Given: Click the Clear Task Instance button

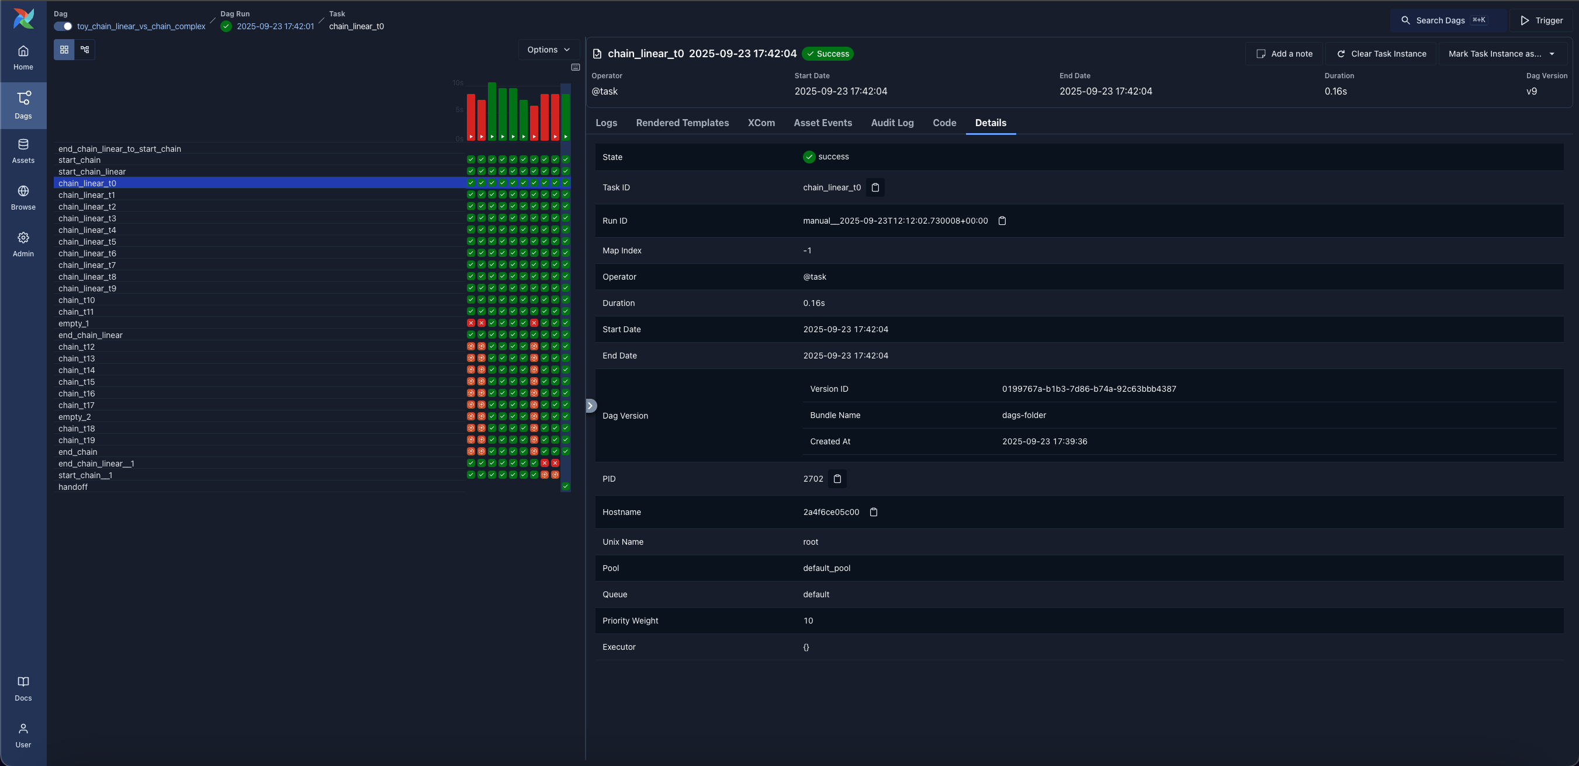Looking at the screenshot, I should 1381,53.
